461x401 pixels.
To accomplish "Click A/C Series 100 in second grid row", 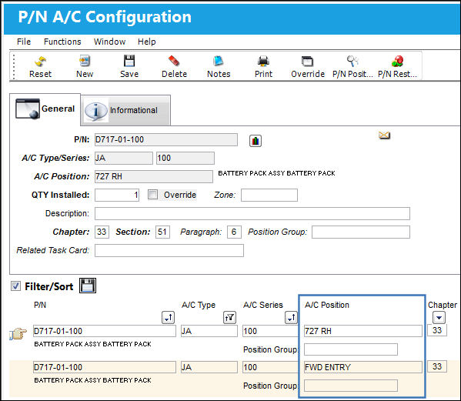I will [x=271, y=367].
